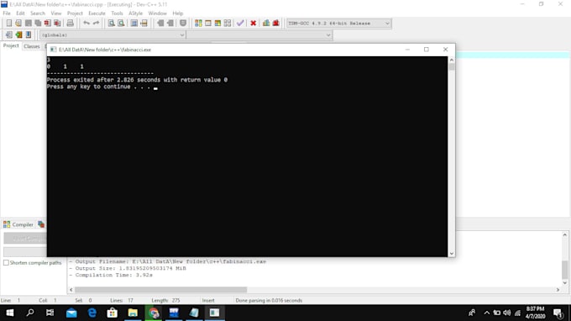Viewport: 571px width, 321px height.
Task: Select the Compiler bottom panel tab
Action: (x=18, y=224)
